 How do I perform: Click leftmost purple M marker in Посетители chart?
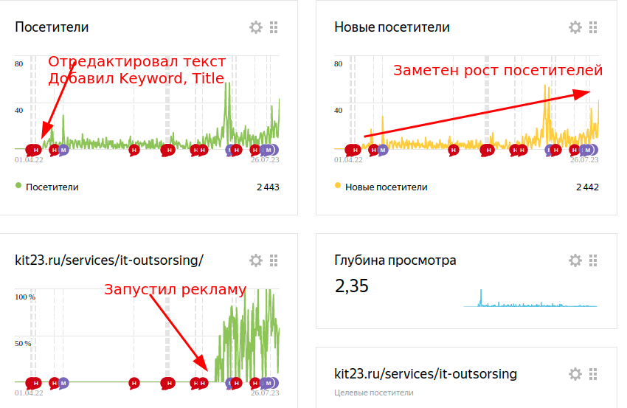[x=63, y=150]
